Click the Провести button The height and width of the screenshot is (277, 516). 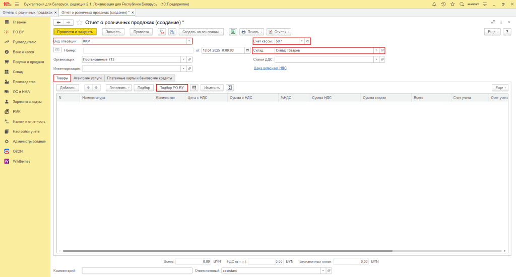point(141,32)
